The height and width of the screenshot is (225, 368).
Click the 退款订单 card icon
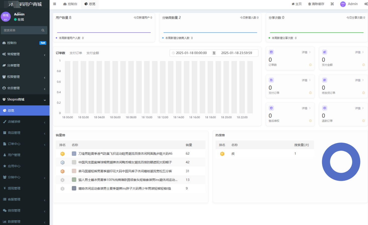pos(325,108)
